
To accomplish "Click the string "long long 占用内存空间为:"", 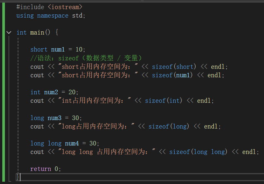I will [107, 152].
